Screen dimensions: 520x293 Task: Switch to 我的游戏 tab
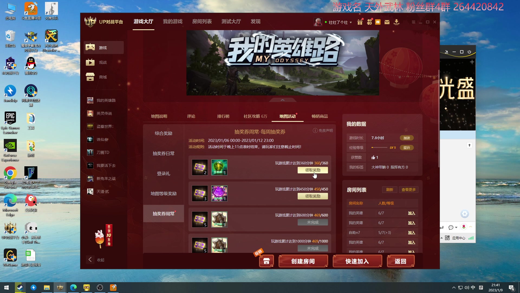pos(173,21)
